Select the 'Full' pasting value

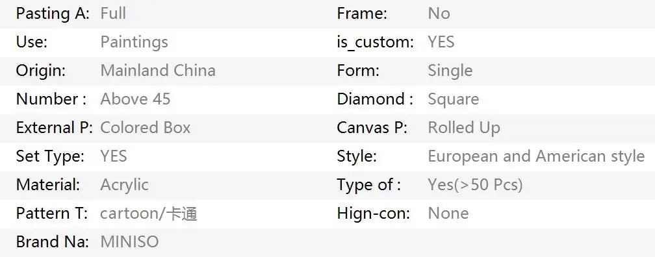113,14
